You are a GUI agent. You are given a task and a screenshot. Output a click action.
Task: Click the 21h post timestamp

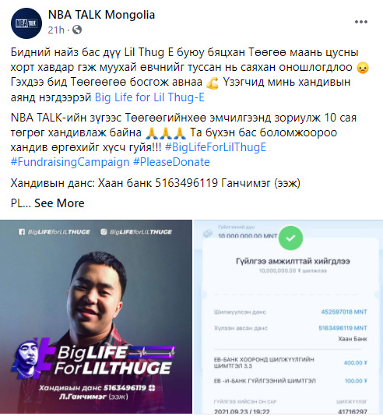56,30
